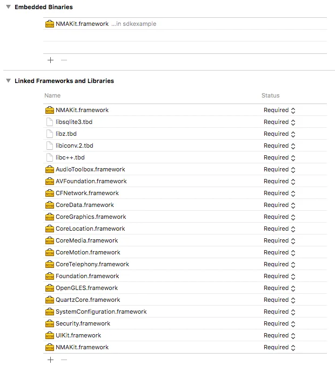This screenshot has height=366, width=335.
Task: Select the "libsqlite3.tbd" name text
Action: 74,122
